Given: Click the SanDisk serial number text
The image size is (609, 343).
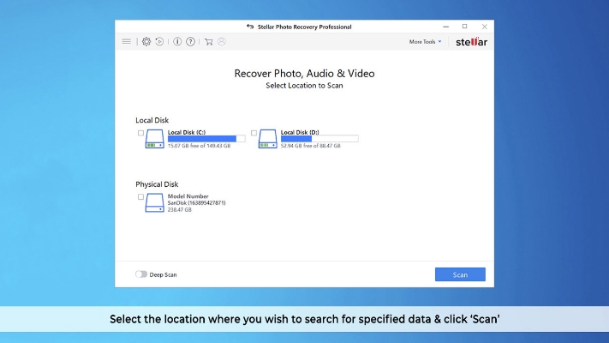Looking at the screenshot, I should click(196, 203).
